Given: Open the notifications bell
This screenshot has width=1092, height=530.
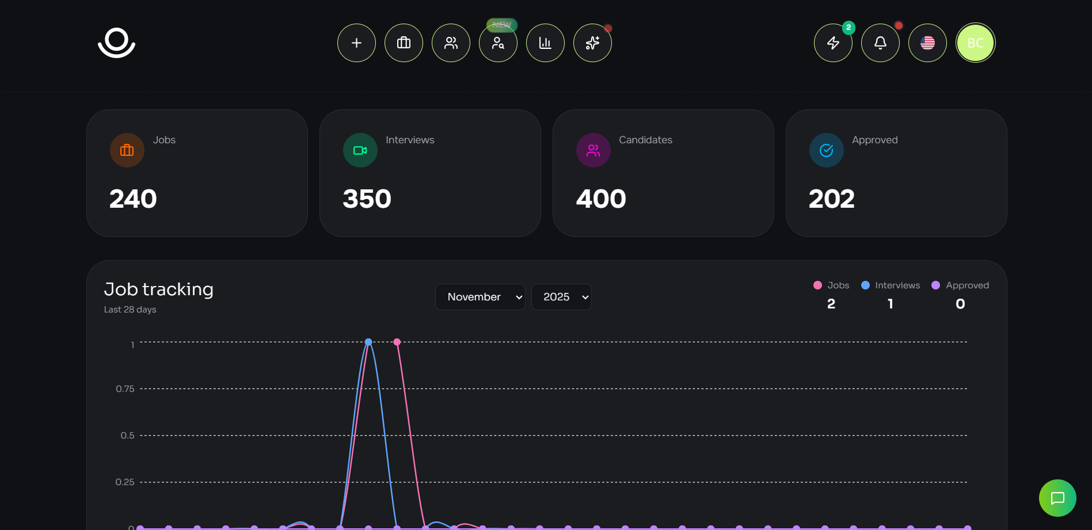Looking at the screenshot, I should (x=880, y=43).
